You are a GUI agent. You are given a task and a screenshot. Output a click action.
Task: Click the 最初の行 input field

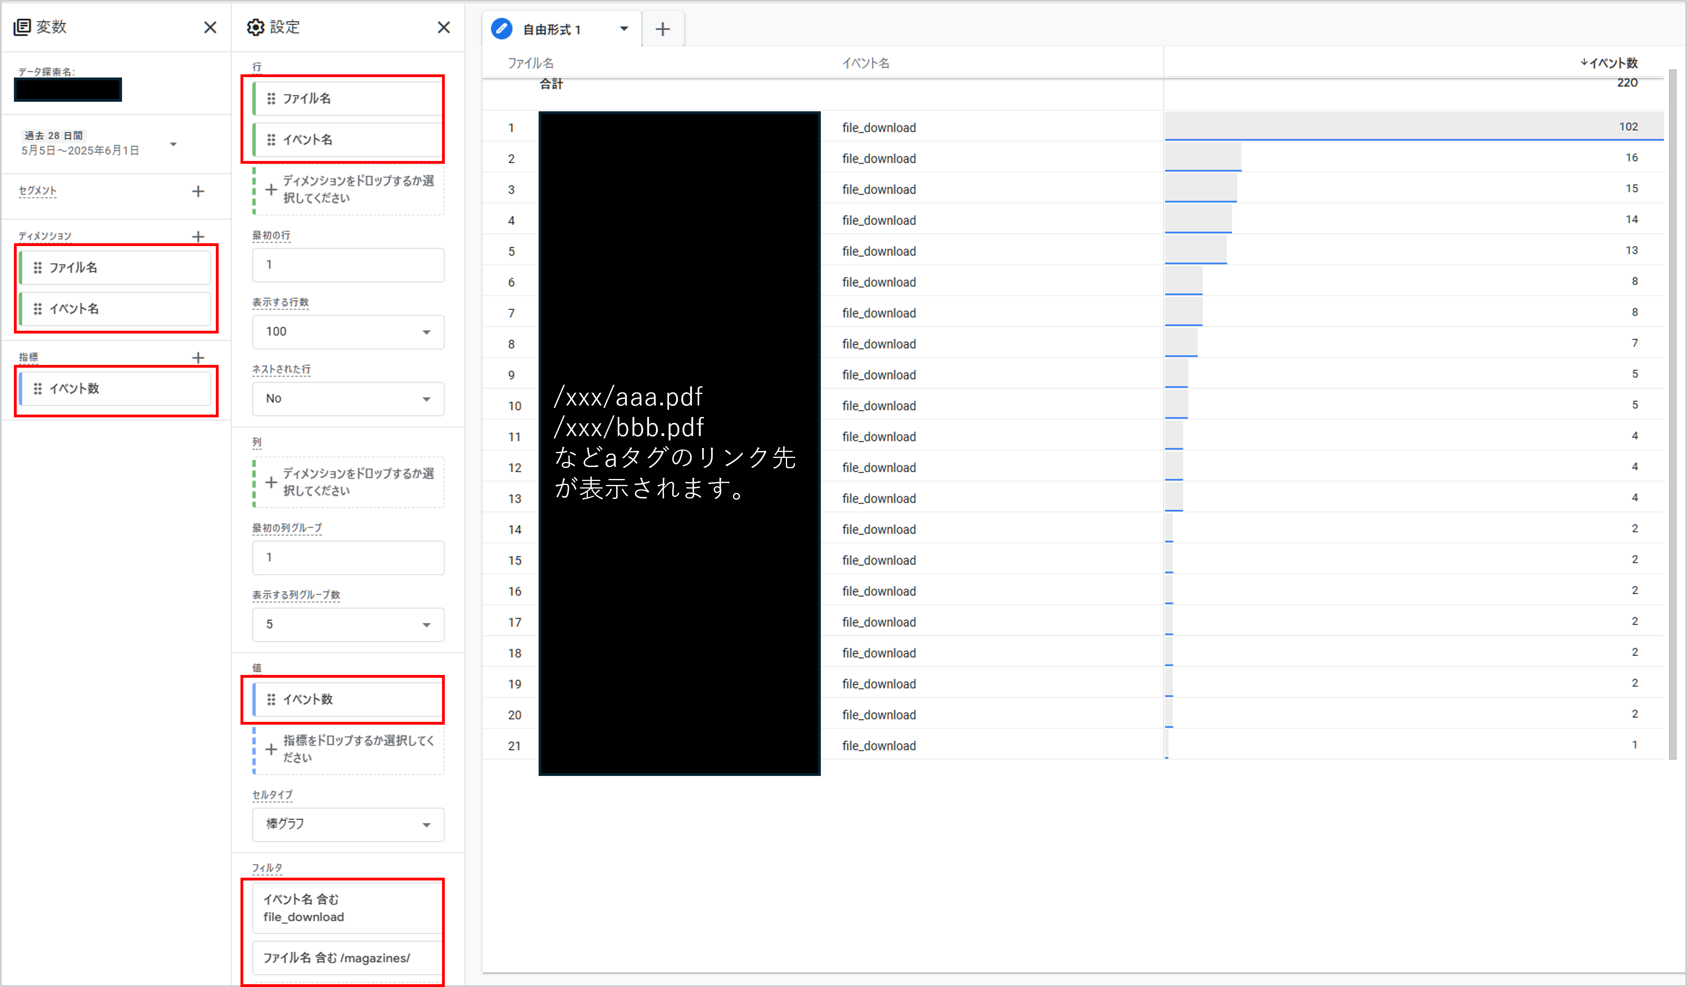pos(347,265)
